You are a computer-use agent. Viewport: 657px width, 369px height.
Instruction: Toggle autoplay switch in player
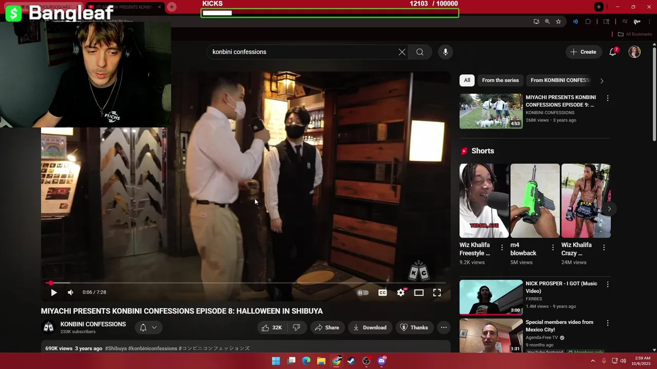pos(363,293)
